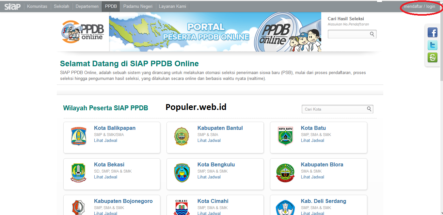Screen dimensions: 443x215
Task: Open the Kota Balikpapan link
Action: tap(115, 128)
